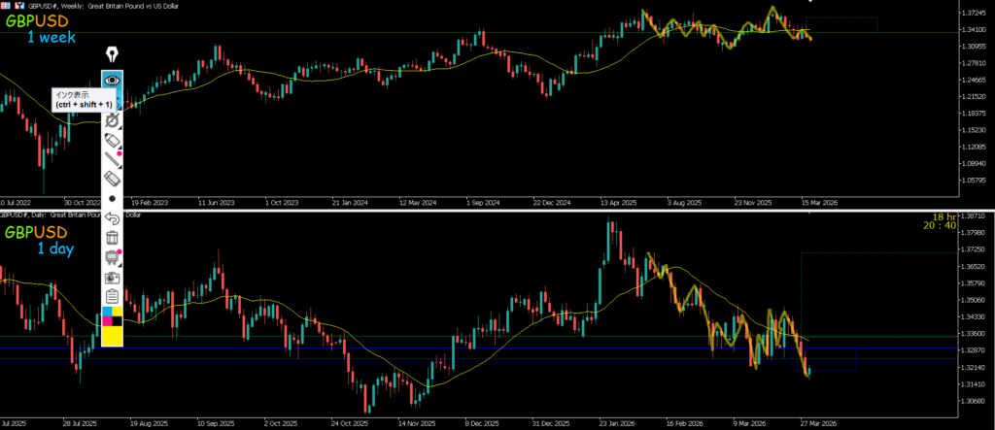Clear drawings using the trash can icon
The height and width of the screenshot is (430, 995).
coord(113,237)
